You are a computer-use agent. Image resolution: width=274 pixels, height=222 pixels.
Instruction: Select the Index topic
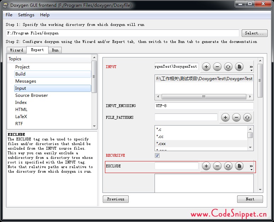click(52, 102)
